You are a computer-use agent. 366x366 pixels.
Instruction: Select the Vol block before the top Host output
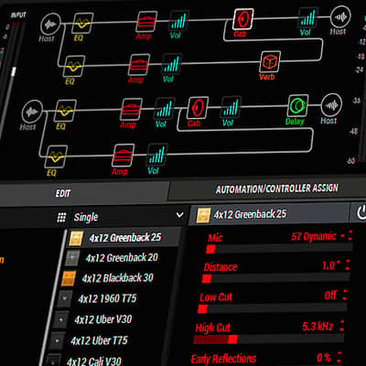(308, 17)
